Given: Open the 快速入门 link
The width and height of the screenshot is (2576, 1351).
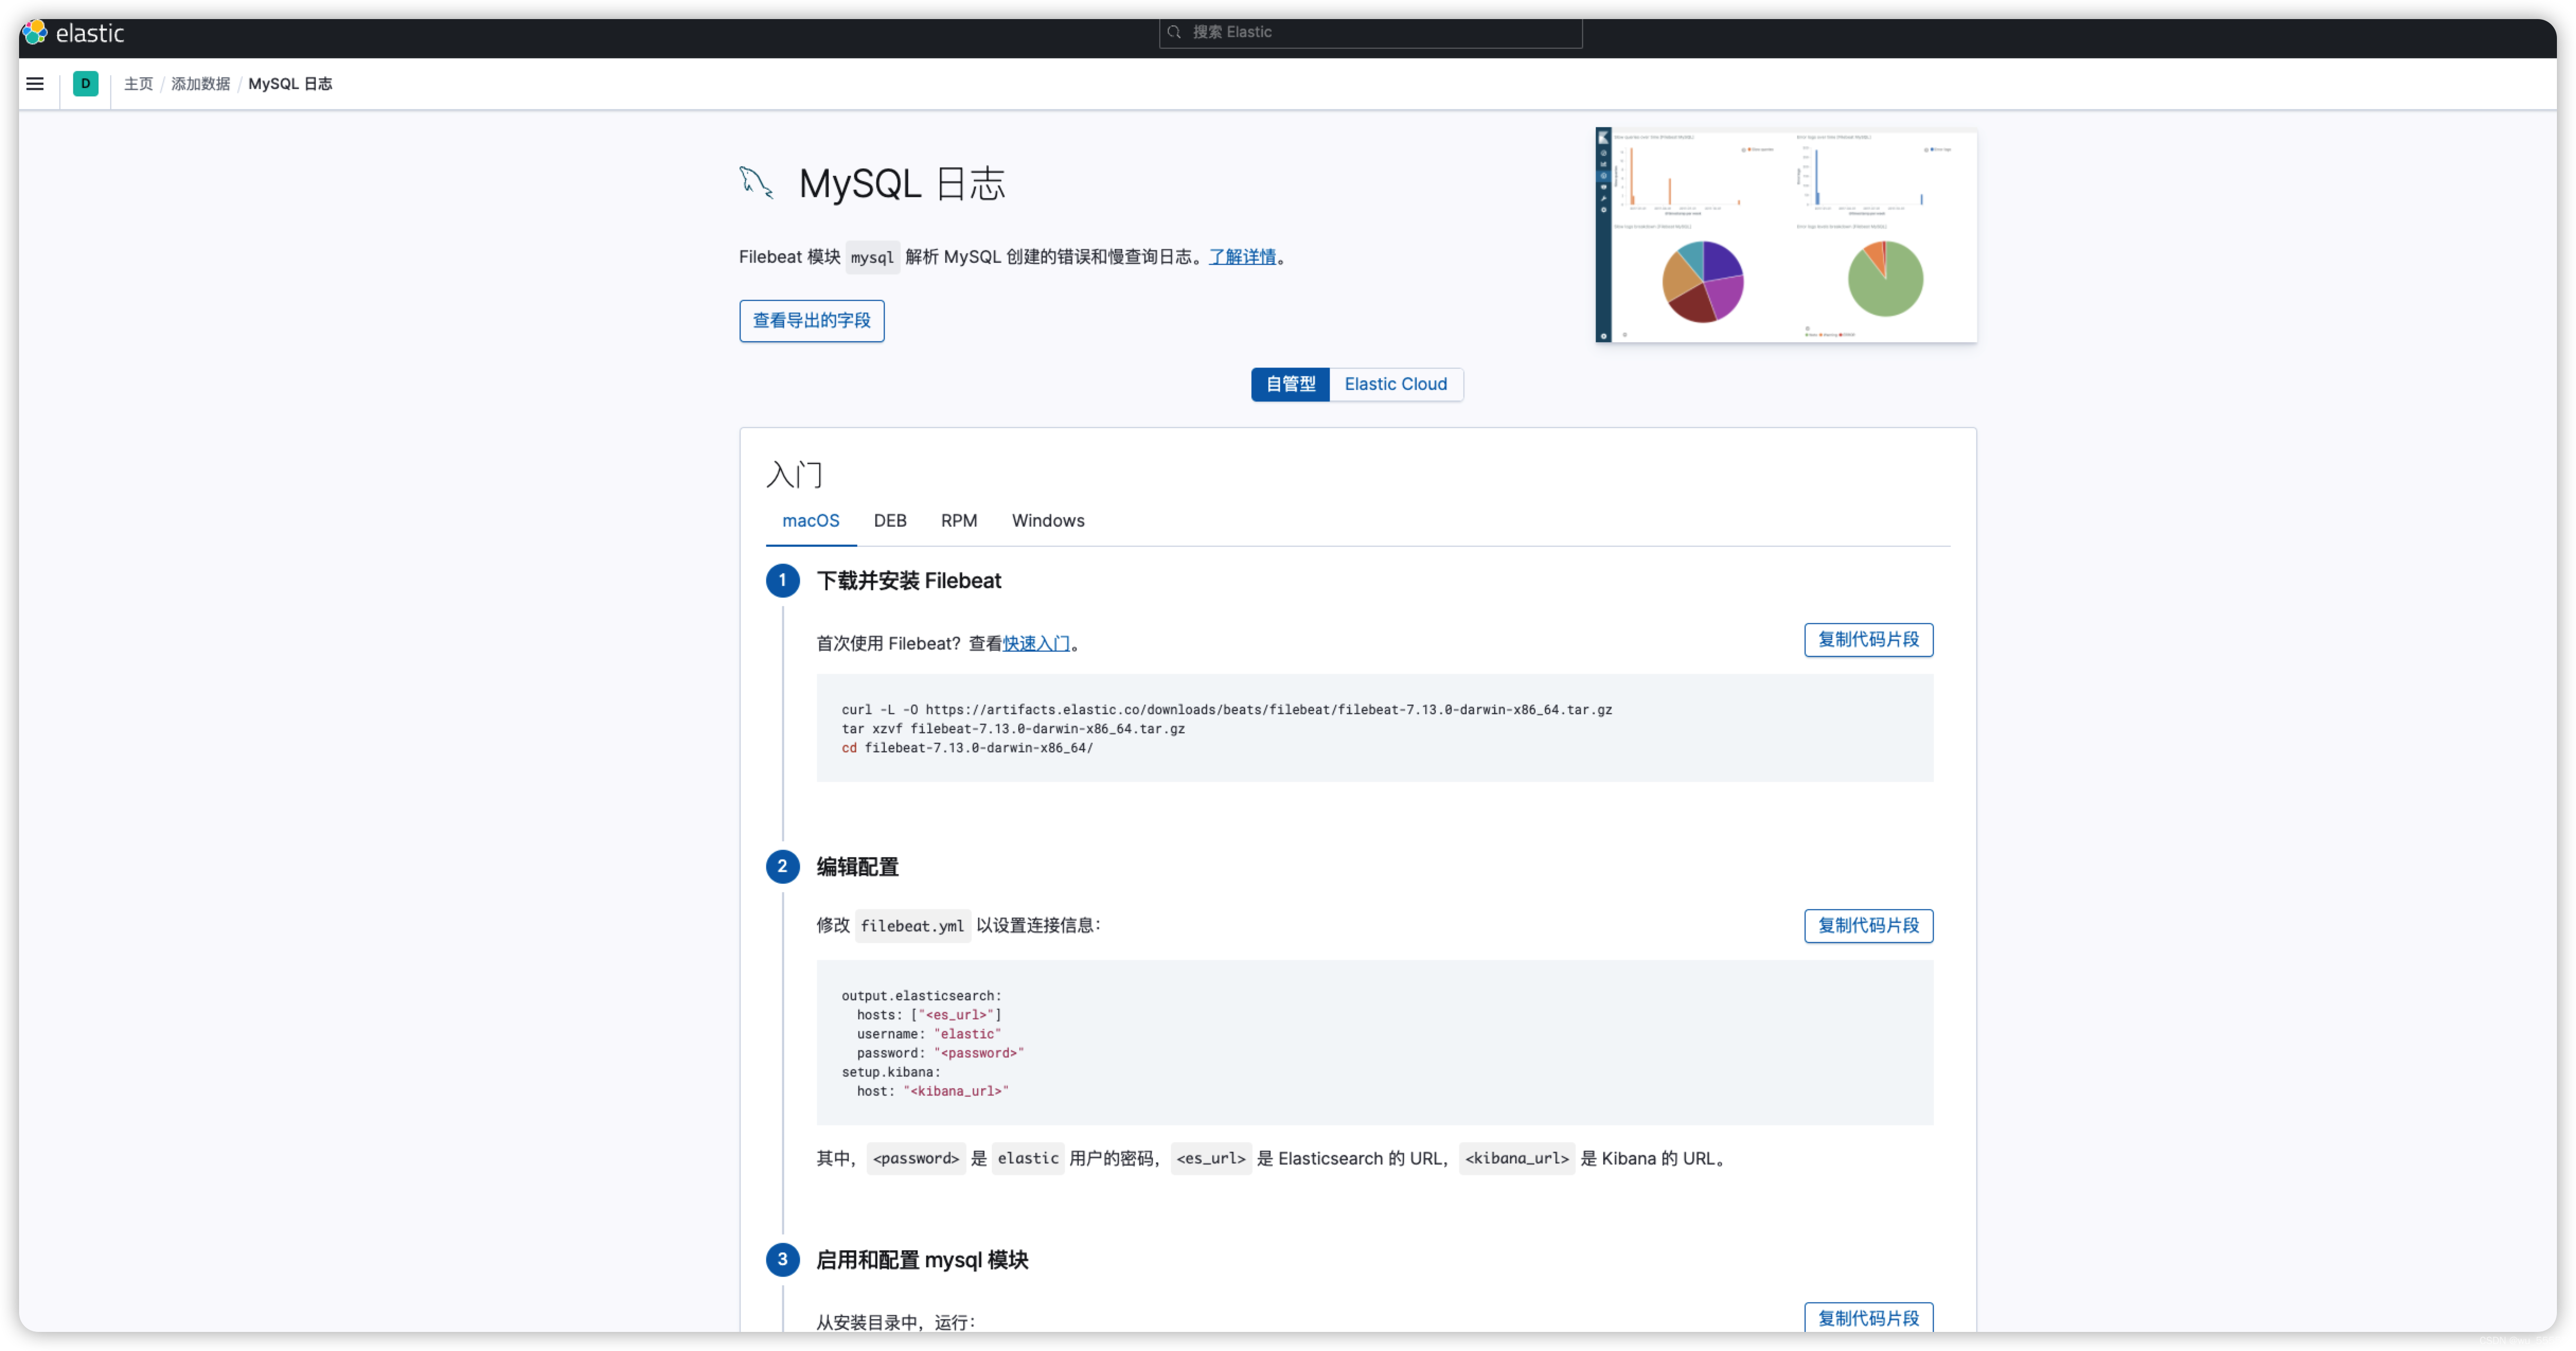Looking at the screenshot, I should (x=1036, y=644).
